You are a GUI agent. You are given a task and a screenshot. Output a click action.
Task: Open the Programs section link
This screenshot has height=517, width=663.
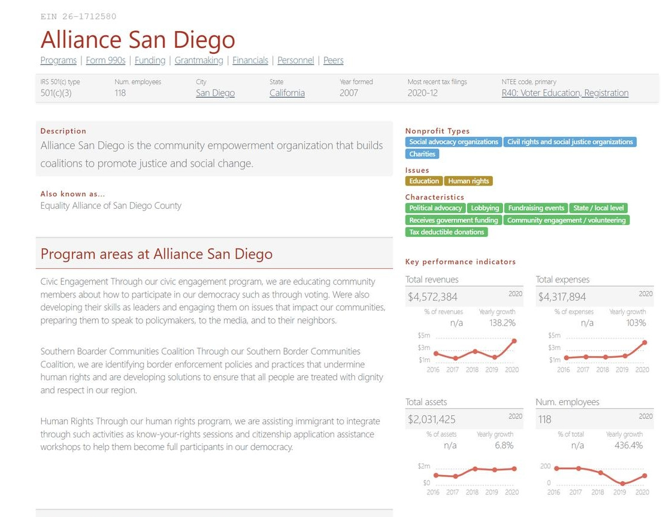(58, 60)
